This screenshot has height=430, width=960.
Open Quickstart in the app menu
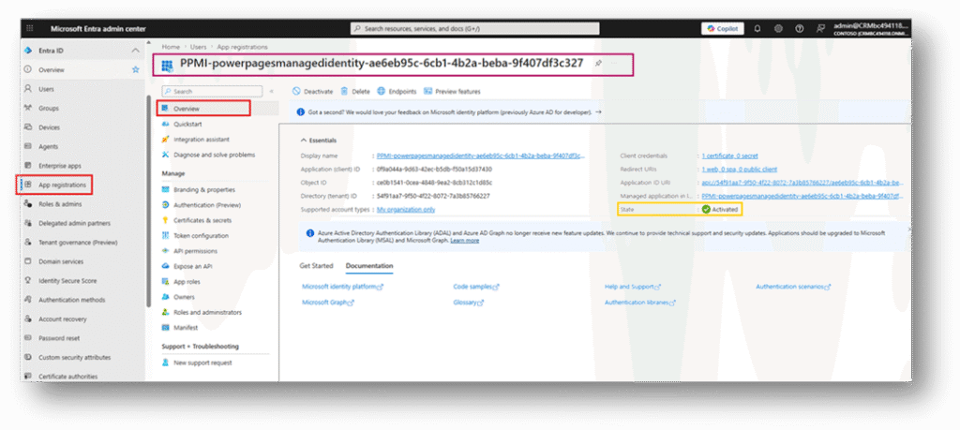click(x=187, y=125)
